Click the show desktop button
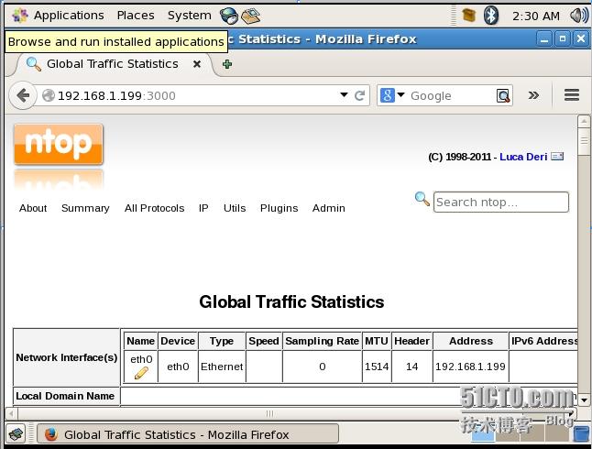Screen dimensions: 592x449 16,434
